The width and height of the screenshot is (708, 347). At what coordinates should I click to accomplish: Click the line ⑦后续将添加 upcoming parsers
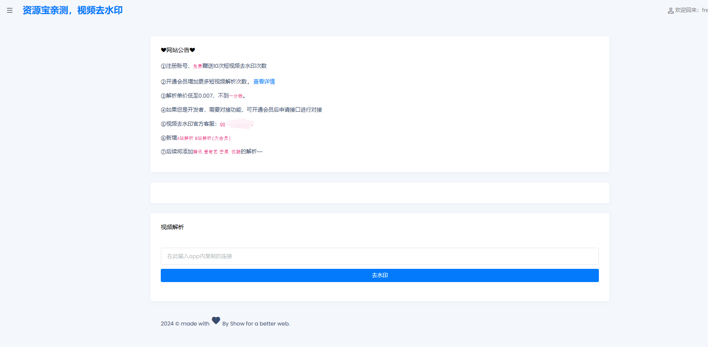[x=212, y=151]
